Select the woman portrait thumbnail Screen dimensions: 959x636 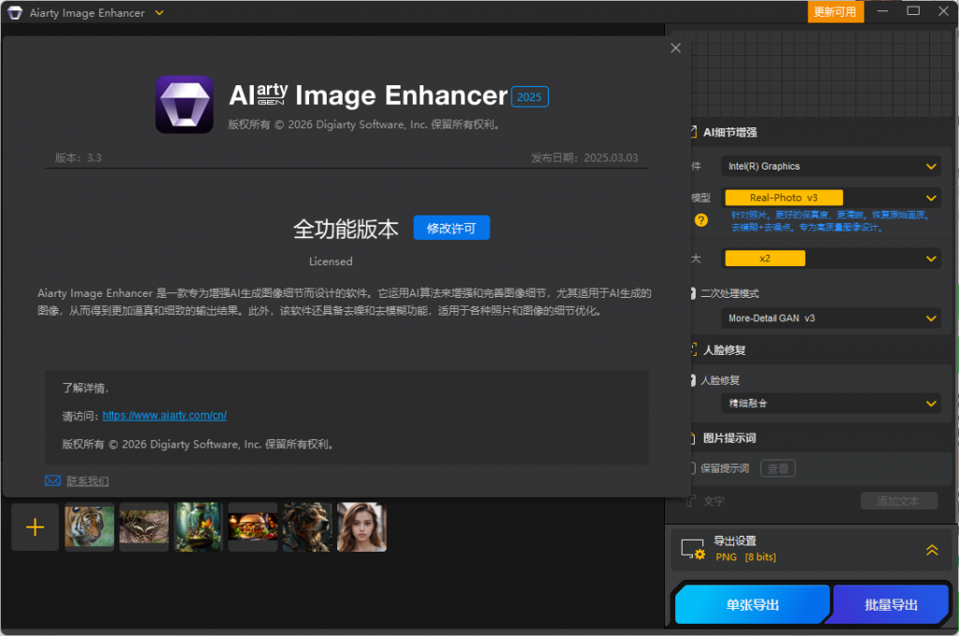(361, 526)
